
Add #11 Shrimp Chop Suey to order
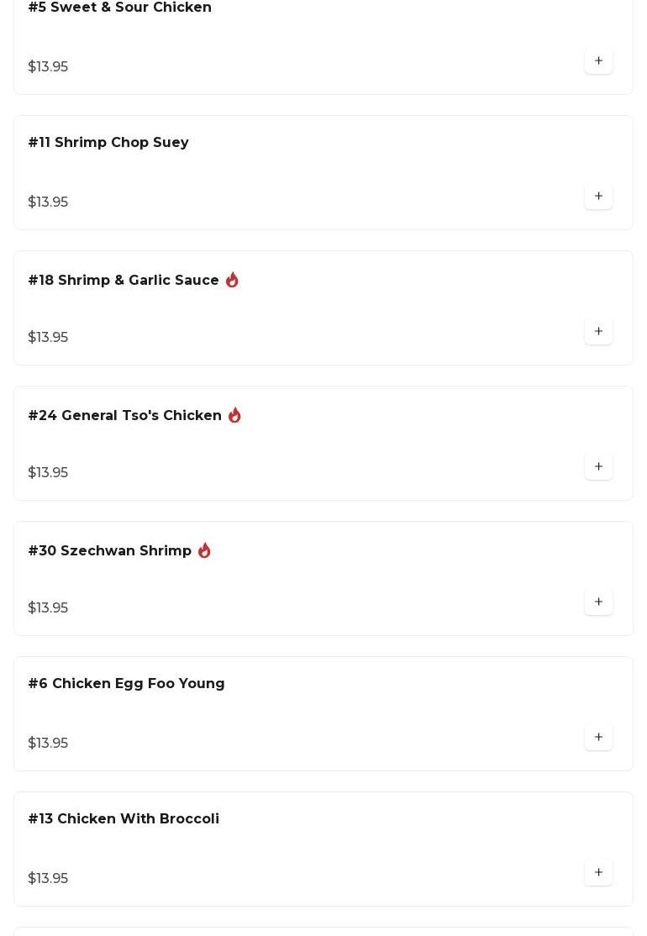pyautogui.click(x=598, y=197)
